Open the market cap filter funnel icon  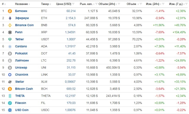[96, 4]
